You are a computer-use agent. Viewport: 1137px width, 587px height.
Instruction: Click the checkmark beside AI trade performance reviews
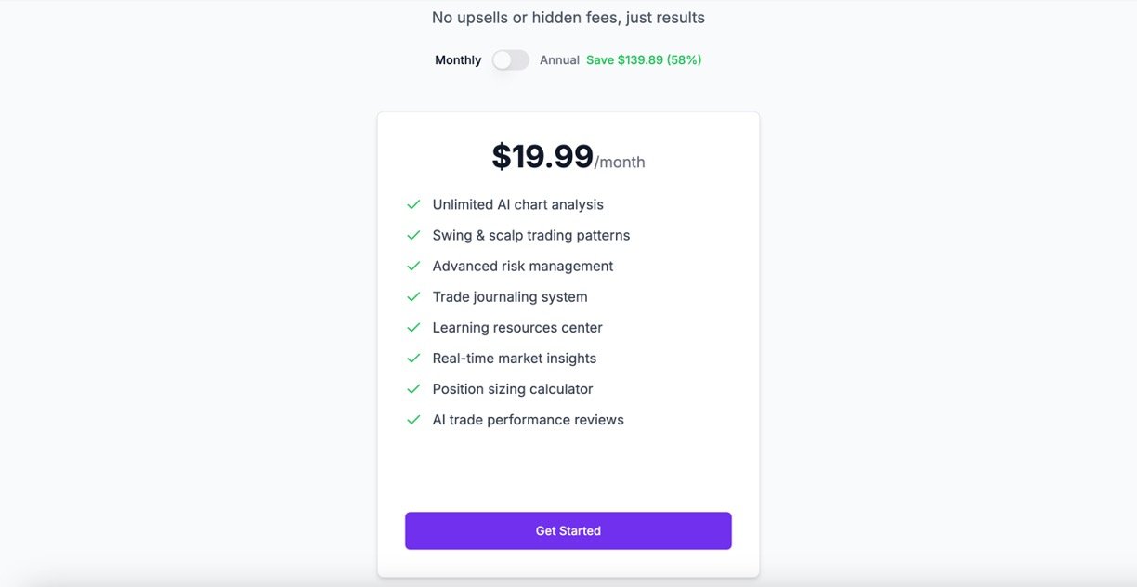pyautogui.click(x=413, y=419)
